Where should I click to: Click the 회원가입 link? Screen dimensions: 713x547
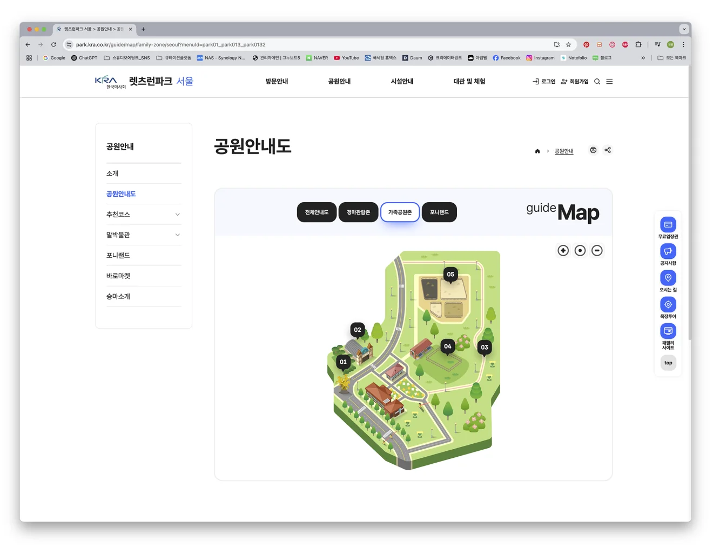pos(574,82)
